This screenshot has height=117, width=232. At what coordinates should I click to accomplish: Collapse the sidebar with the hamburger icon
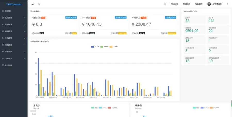[x=32, y=4]
